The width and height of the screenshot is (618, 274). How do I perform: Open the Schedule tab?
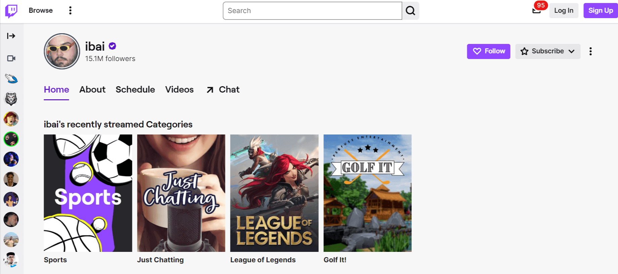pos(135,90)
